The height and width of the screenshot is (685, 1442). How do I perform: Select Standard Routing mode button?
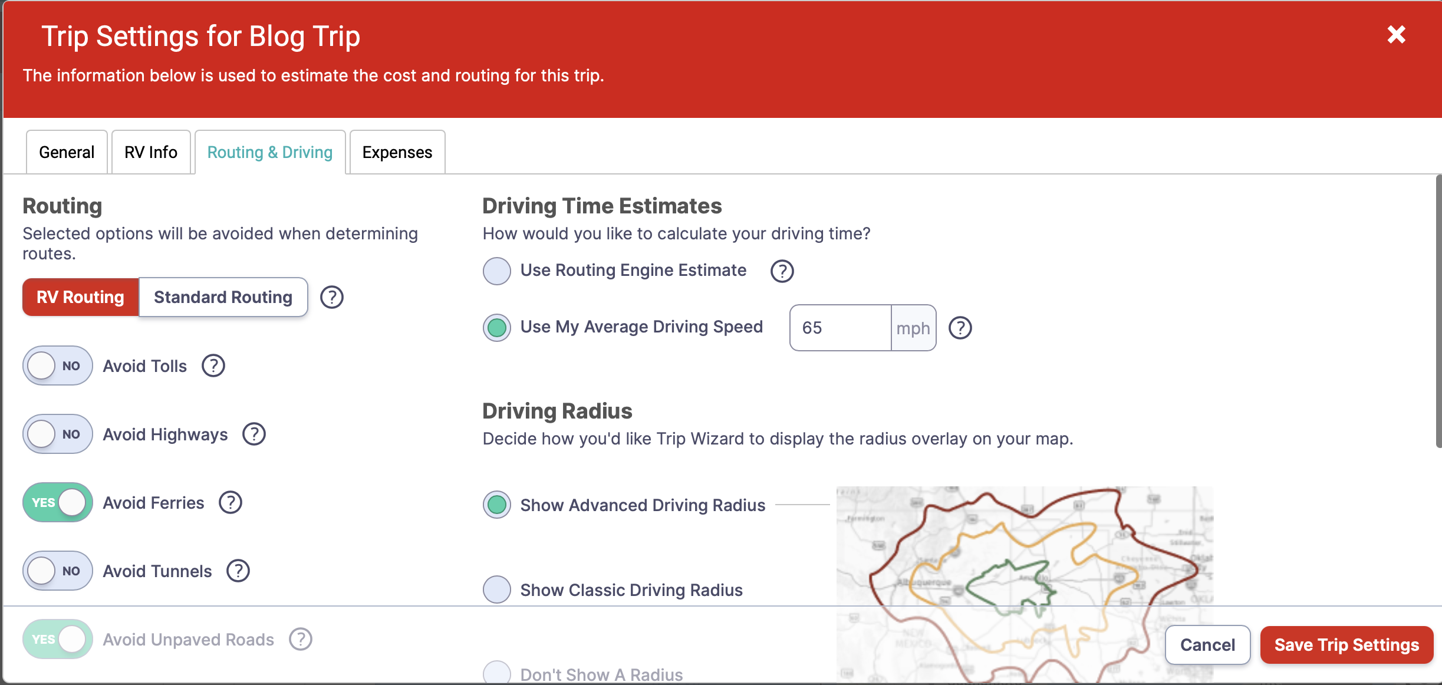click(223, 297)
